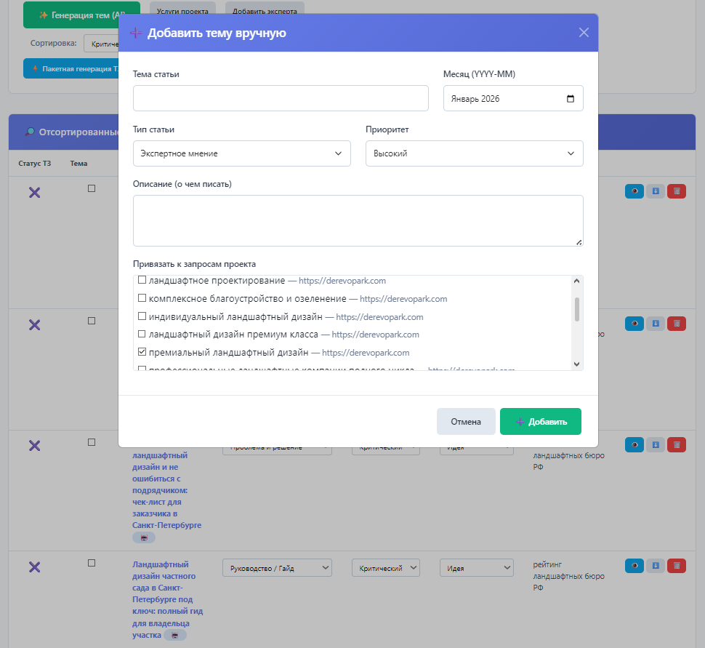The height and width of the screenshot is (648, 705).
Task: Click the scrollbar thumb of the project queries list
Action: coord(577,309)
